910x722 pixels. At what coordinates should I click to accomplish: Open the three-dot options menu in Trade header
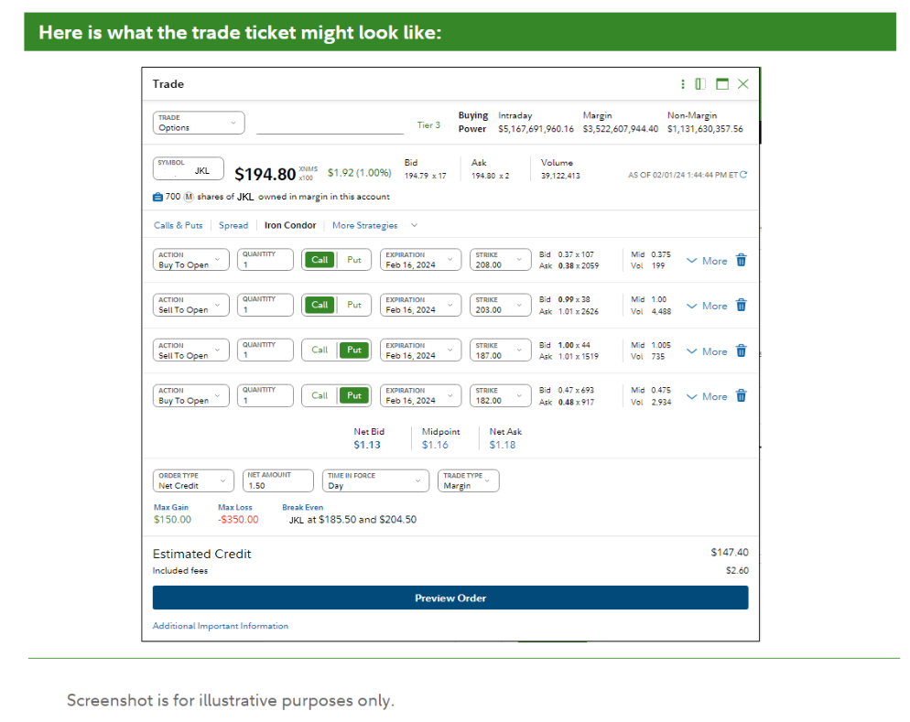(683, 84)
